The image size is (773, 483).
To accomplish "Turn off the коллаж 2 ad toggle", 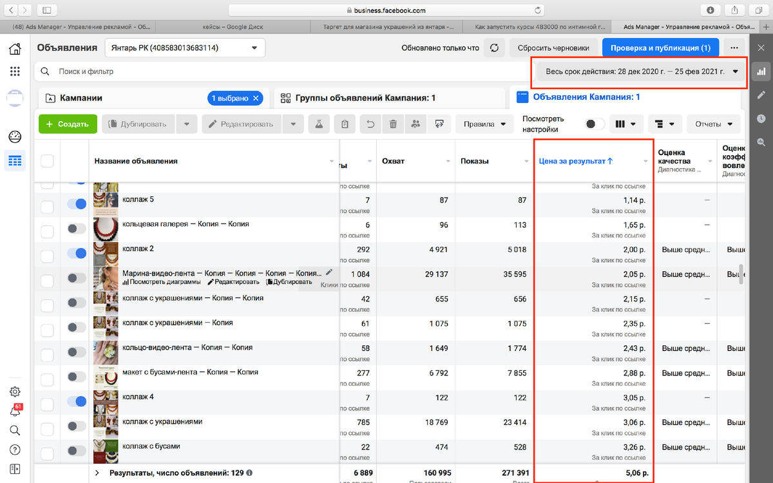I will point(77,253).
